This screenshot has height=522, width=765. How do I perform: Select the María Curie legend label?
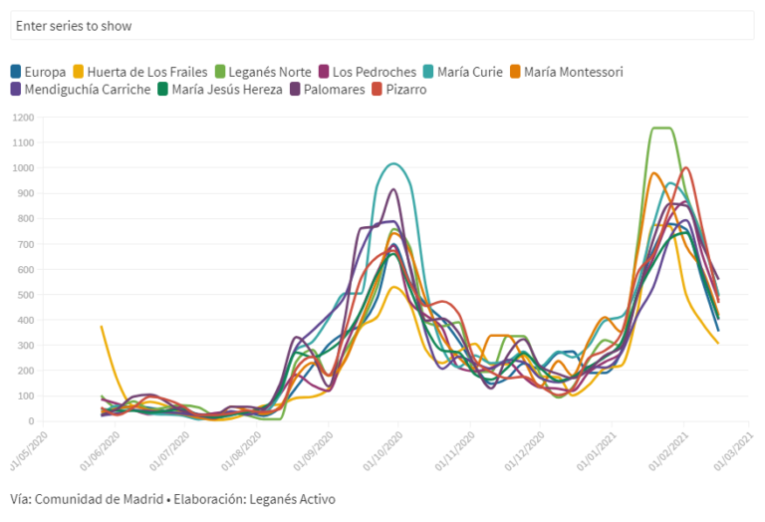click(x=470, y=72)
